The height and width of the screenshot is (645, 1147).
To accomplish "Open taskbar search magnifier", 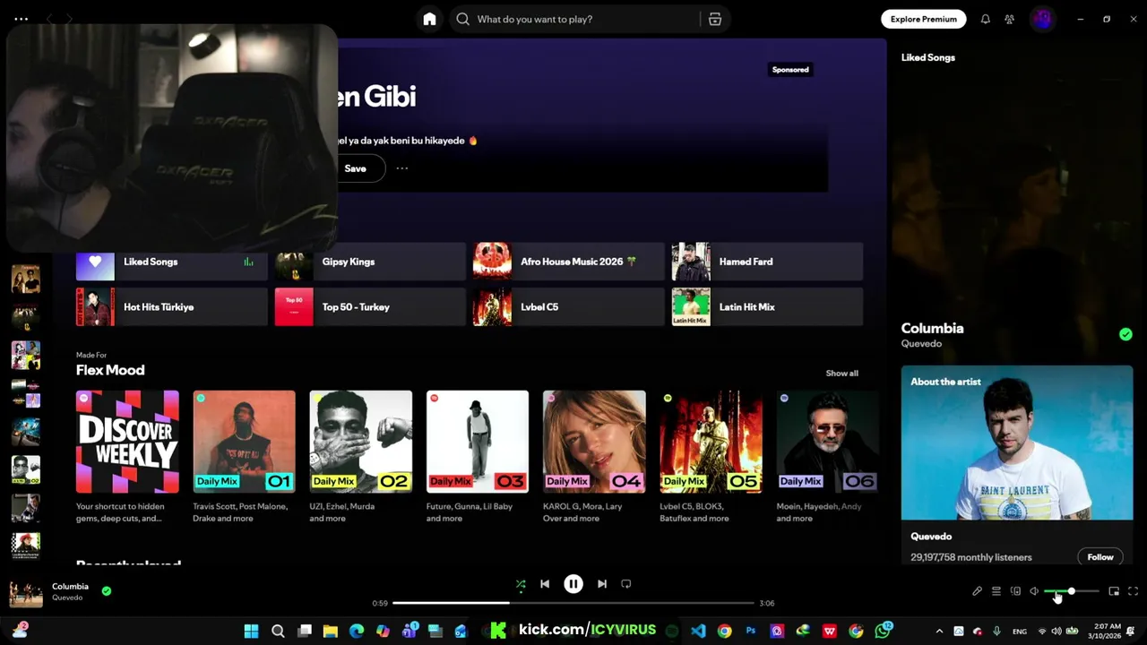I will coord(278,631).
